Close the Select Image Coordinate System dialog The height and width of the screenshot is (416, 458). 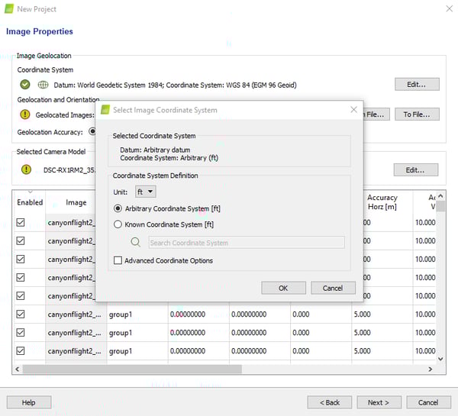pyautogui.click(x=353, y=110)
